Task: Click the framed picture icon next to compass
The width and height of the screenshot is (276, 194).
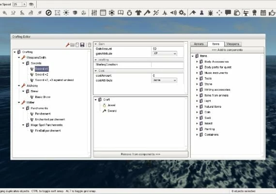Action: point(58,13)
